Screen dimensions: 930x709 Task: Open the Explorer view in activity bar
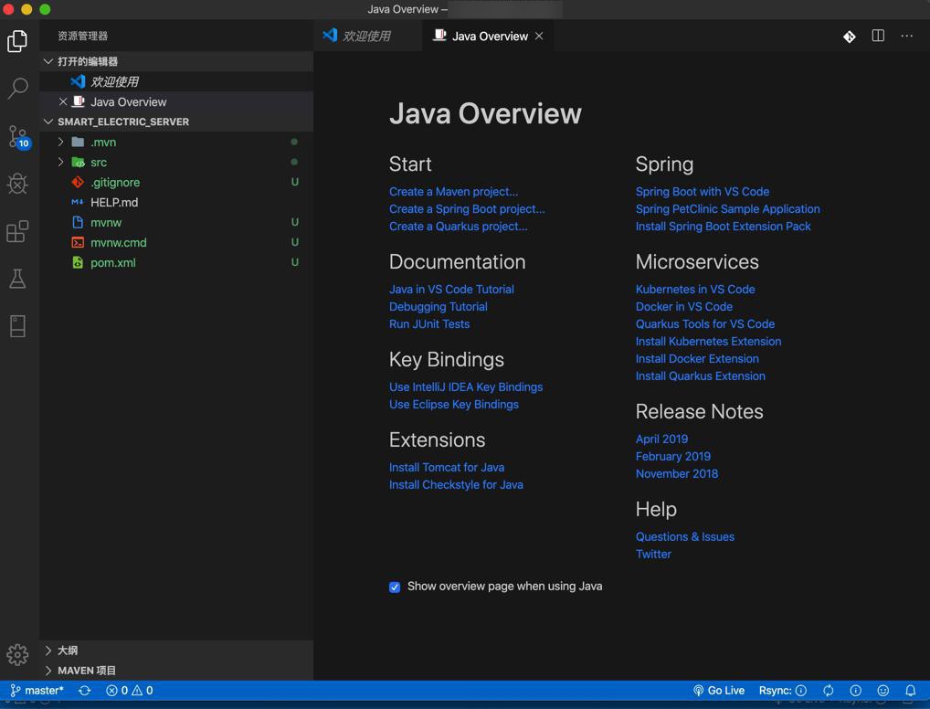[x=17, y=41]
